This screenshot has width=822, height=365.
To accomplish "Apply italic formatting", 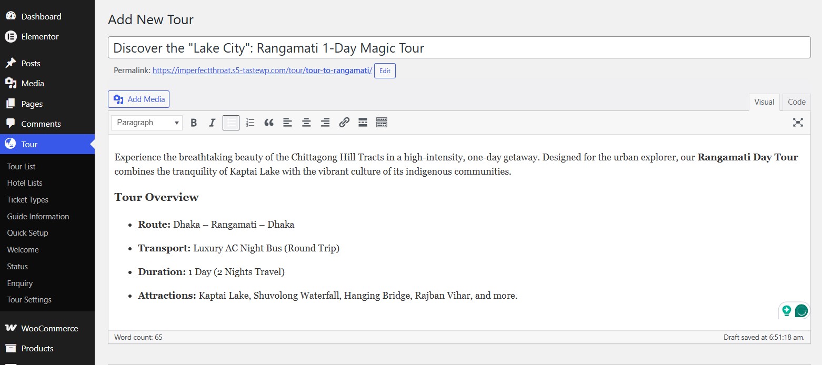I will 212,123.
